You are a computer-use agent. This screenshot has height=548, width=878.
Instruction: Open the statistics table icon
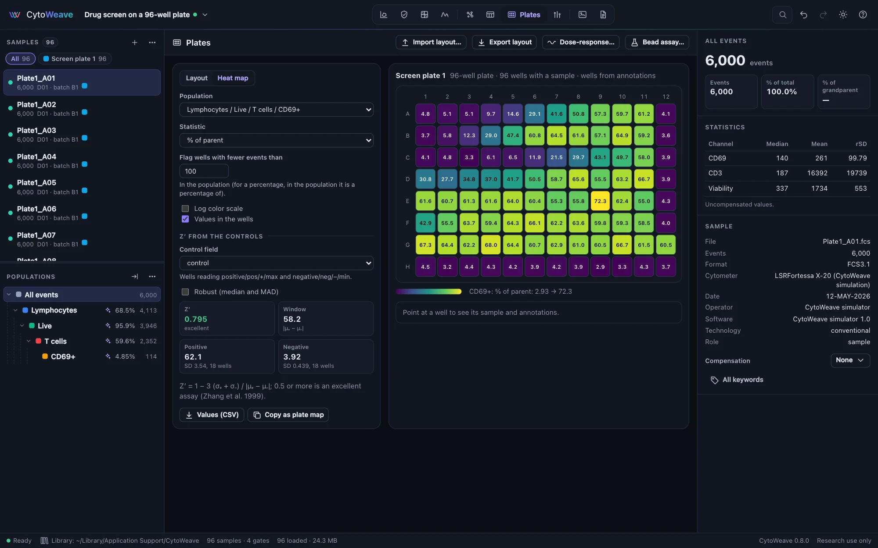pos(490,14)
